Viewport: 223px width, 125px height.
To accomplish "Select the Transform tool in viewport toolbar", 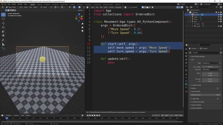I will (x=3, y=35).
